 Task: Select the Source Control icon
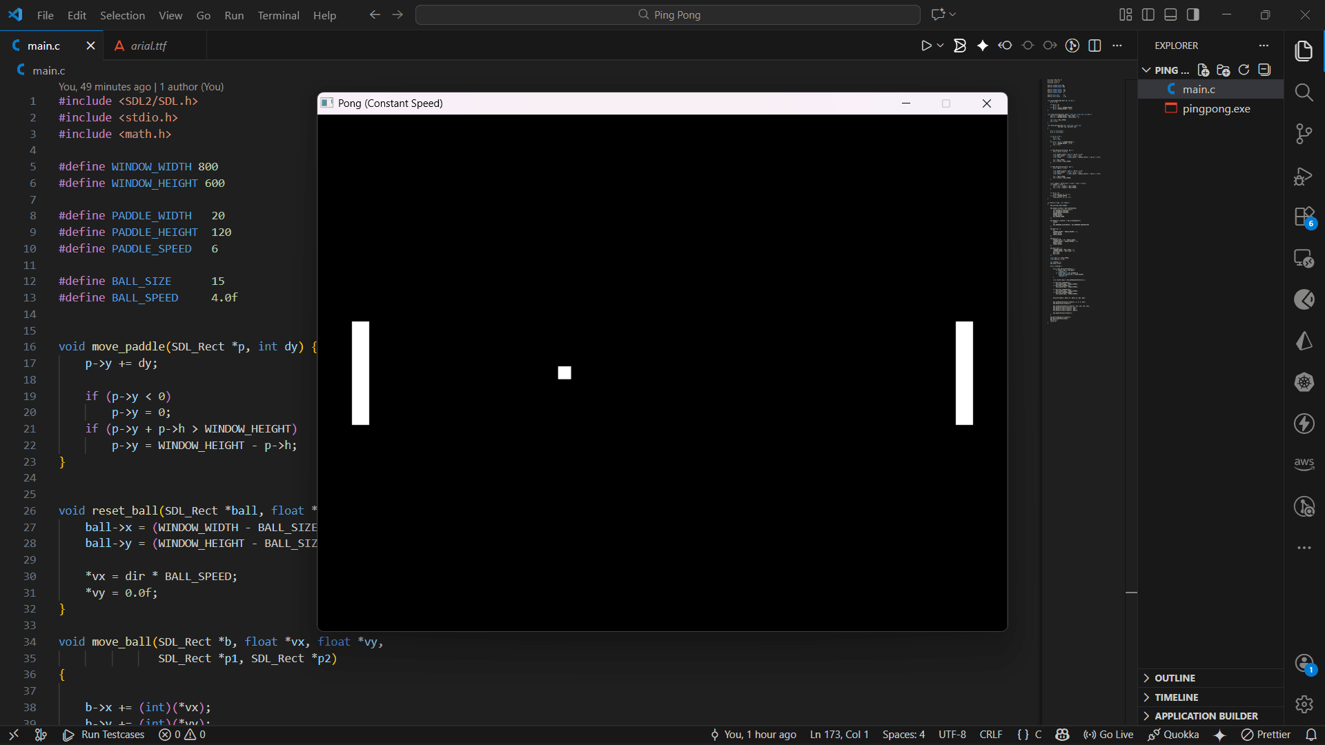click(x=1304, y=133)
